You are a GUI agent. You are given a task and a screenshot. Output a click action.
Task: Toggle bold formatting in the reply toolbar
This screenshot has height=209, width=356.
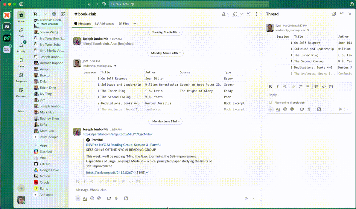[270, 87]
